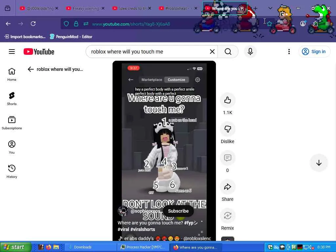The width and height of the screenshot is (336, 252).
Task: Open the tracking protection shield icon
Action: click(x=66, y=24)
